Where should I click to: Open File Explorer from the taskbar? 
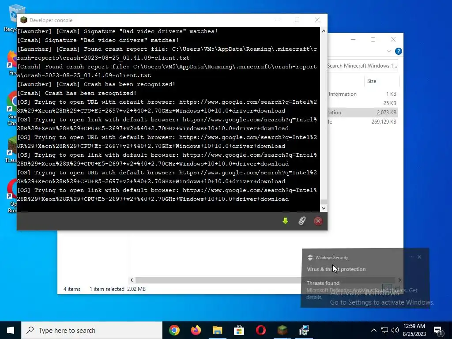click(x=217, y=330)
